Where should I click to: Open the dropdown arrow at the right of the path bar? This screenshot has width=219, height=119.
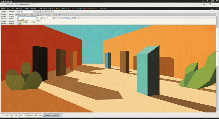coord(213,18)
